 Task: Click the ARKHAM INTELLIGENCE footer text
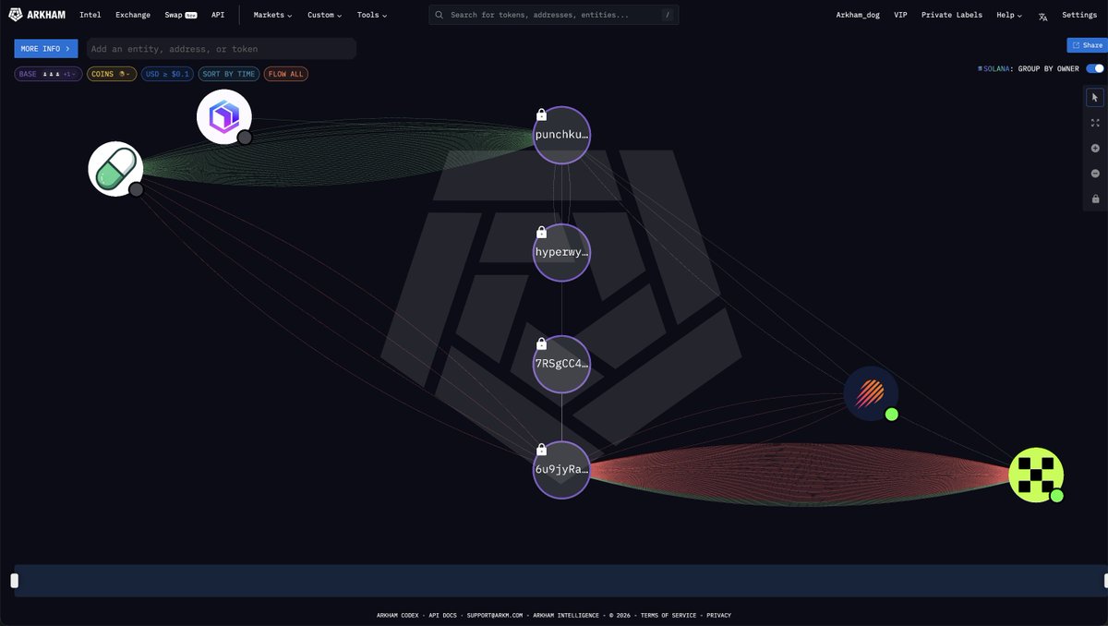pyautogui.click(x=567, y=615)
